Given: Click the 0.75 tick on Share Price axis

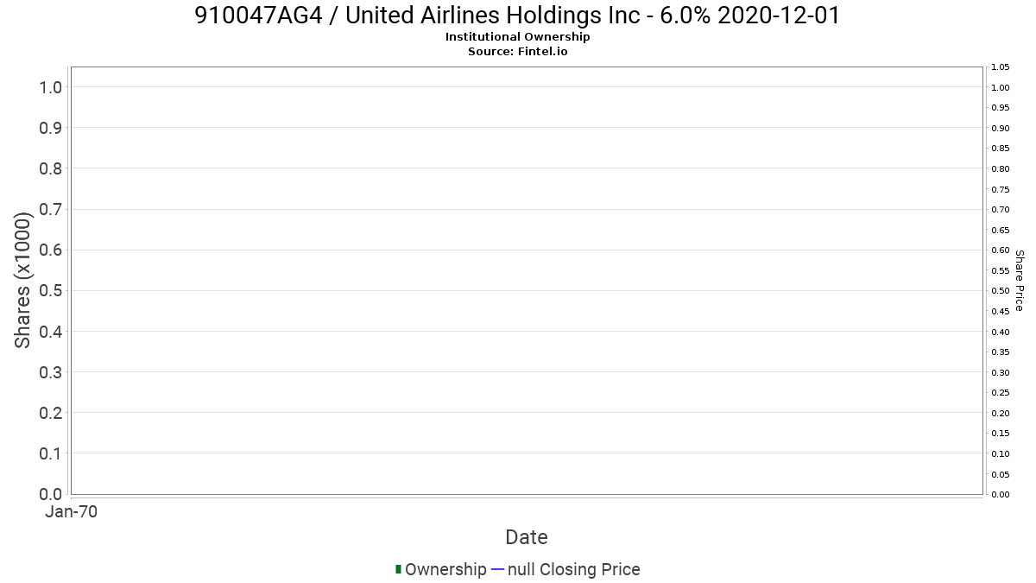Looking at the screenshot, I should click(x=1000, y=189).
